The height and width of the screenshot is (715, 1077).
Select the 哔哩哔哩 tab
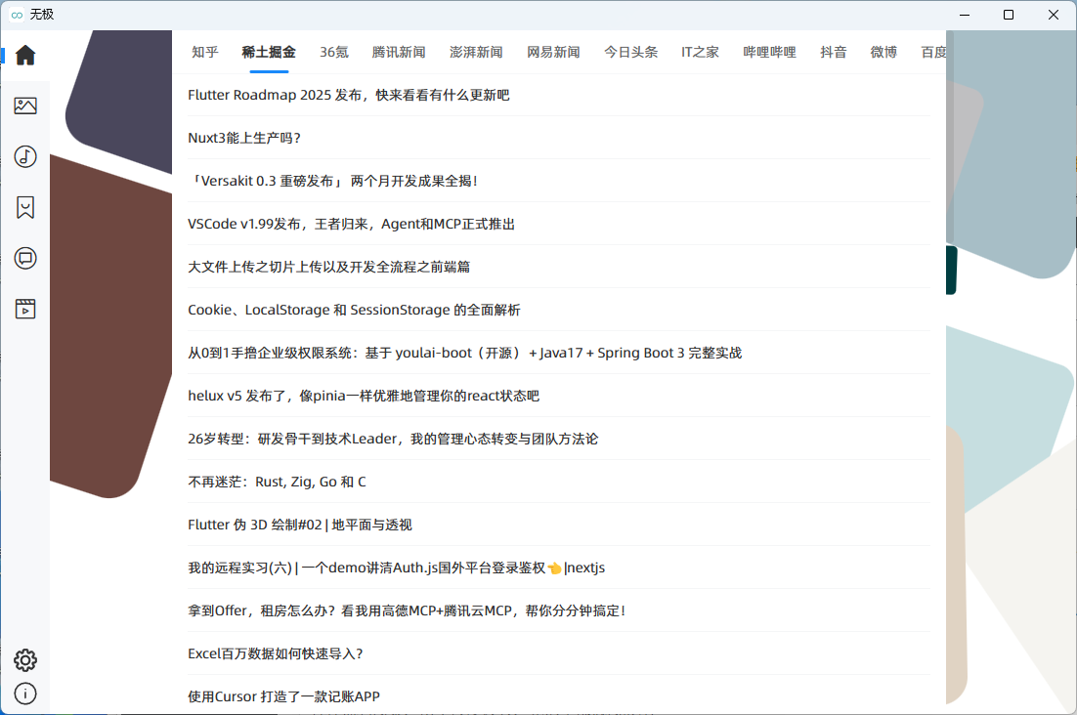coord(769,53)
